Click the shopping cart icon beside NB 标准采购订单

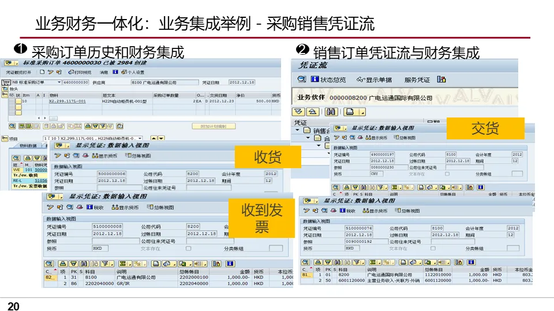click(x=6, y=82)
